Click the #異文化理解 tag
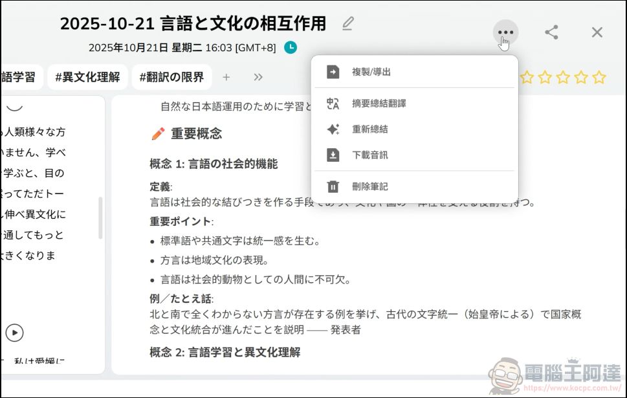The width and height of the screenshot is (627, 398). click(87, 76)
